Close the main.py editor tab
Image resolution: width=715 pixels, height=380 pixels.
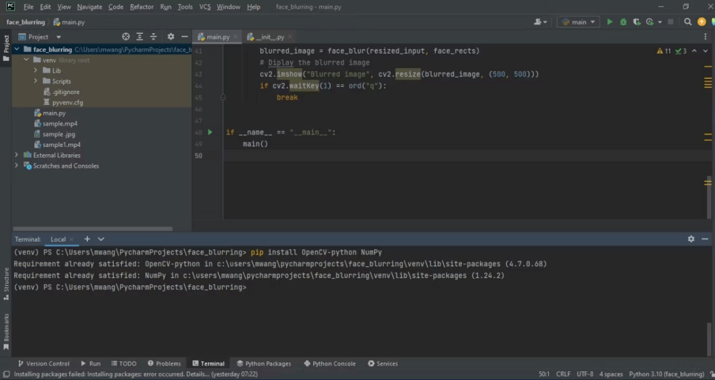click(235, 37)
